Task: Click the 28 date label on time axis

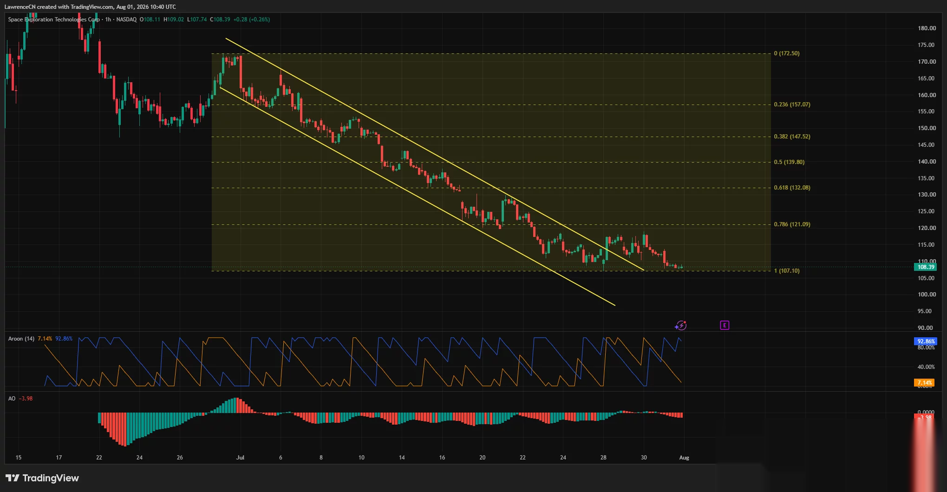Action: (603, 458)
